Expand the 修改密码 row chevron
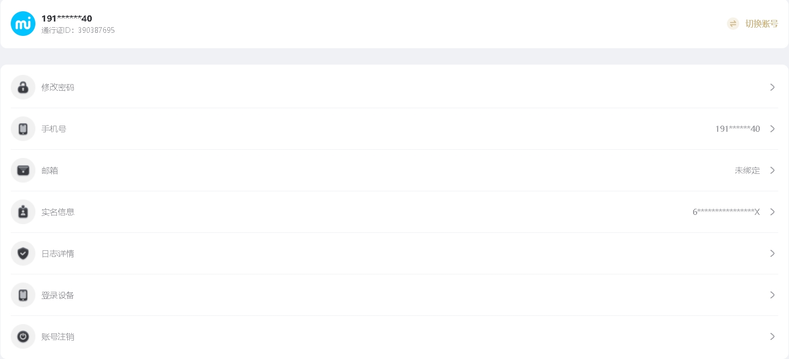Viewport: 789px width, 359px height. [x=772, y=87]
